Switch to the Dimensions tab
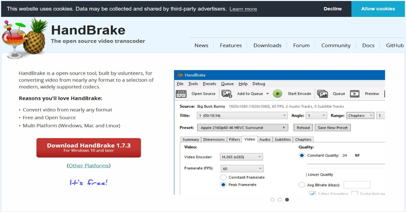The height and width of the screenshot is (212, 406). pos(213,139)
